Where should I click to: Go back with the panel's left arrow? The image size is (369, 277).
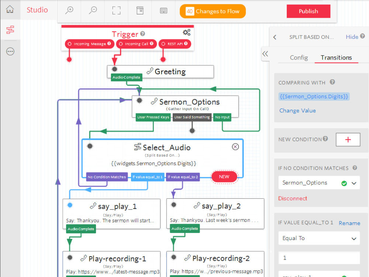point(275,37)
